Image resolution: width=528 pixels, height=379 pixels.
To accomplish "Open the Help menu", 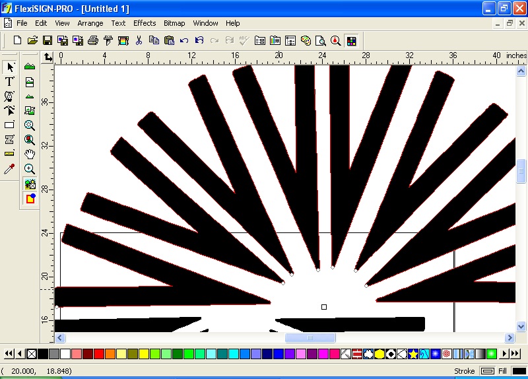I will [233, 23].
